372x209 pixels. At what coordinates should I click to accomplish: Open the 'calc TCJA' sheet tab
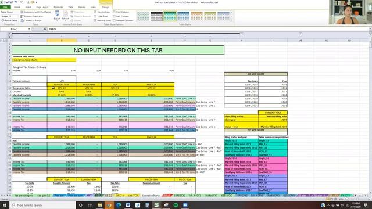(x=133, y=196)
